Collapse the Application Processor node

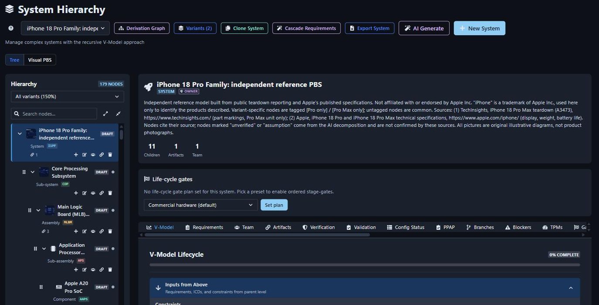pyautogui.click(x=44, y=249)
